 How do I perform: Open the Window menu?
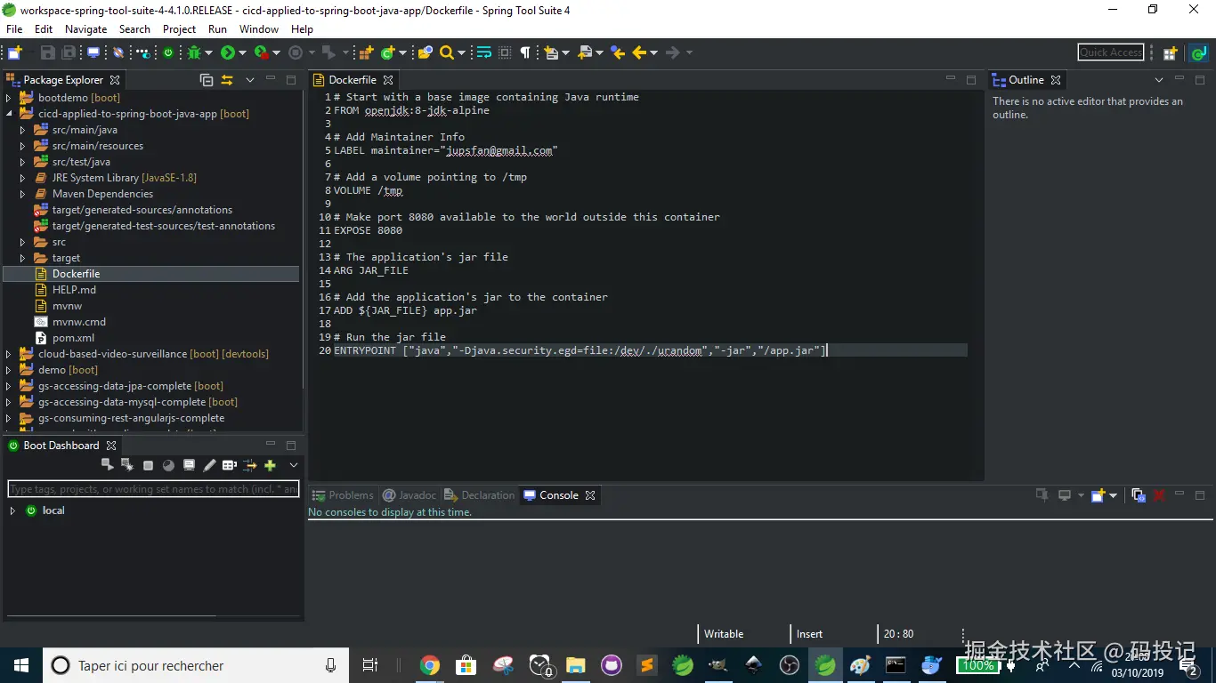(x=259, y=29)
